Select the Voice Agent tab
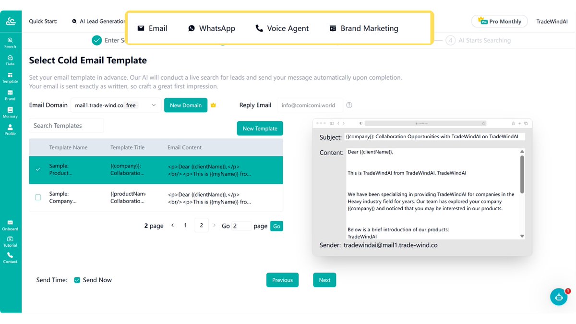Viewport: 576px width, 324px height. click(282, 28)
